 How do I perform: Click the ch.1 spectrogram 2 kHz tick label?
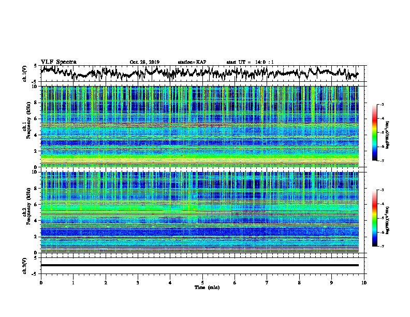point(36,151)
